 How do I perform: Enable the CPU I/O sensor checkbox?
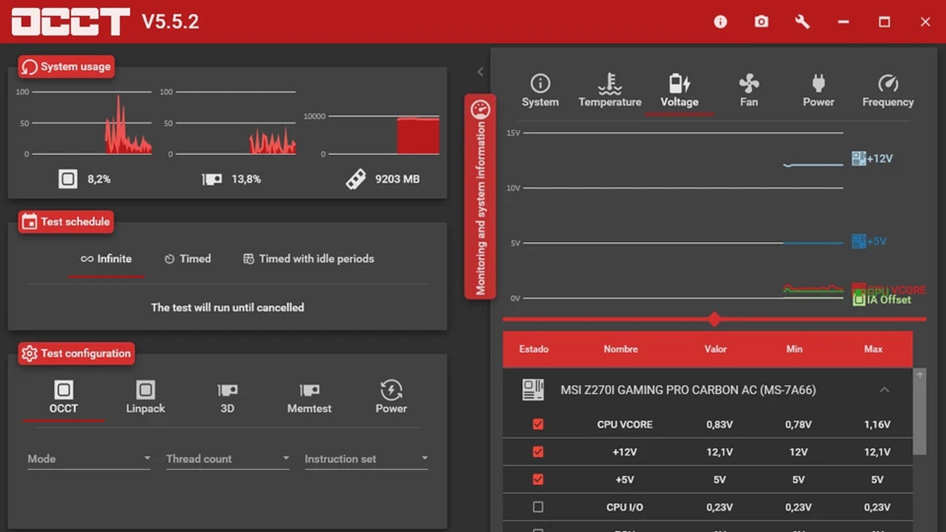[538, 507]
